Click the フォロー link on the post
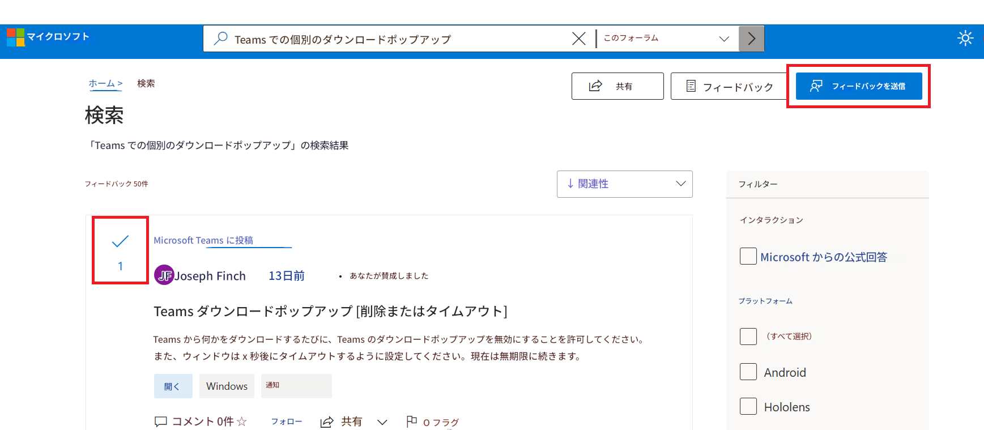984x430 pixels. 287,422
